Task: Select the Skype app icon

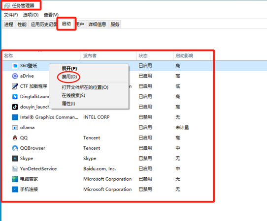Action: point(15,158)
